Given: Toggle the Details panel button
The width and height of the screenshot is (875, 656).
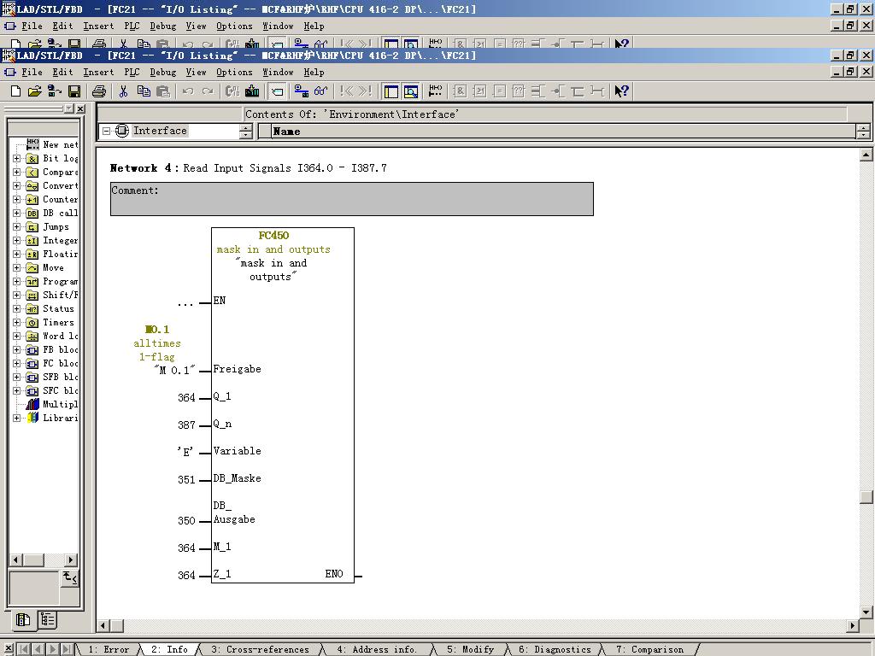Looking at the screenshot, I should 411,91.
